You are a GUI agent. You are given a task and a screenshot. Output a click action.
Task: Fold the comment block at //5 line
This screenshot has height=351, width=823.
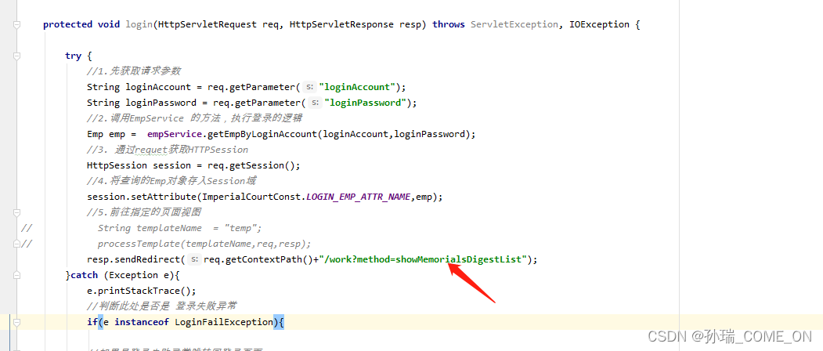coord(17,212)
